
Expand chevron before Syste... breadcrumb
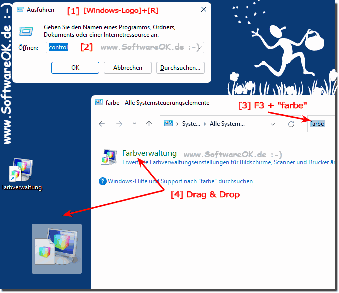click(x=177, y=124)
